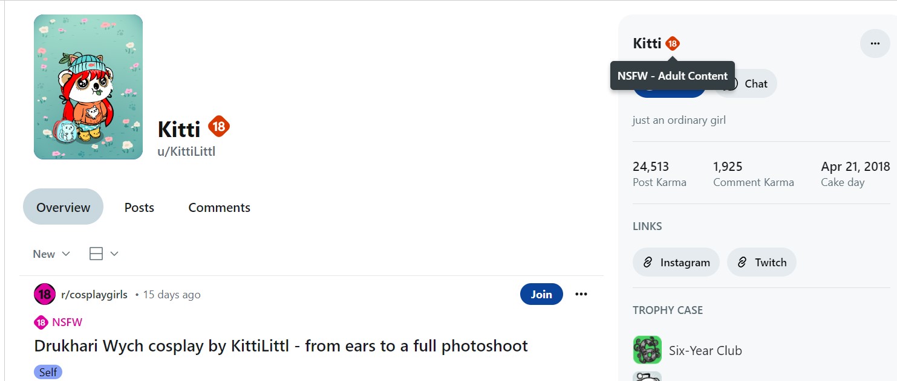Click the Self post flair
Screen dimensions: 897x381
point(48,372)
